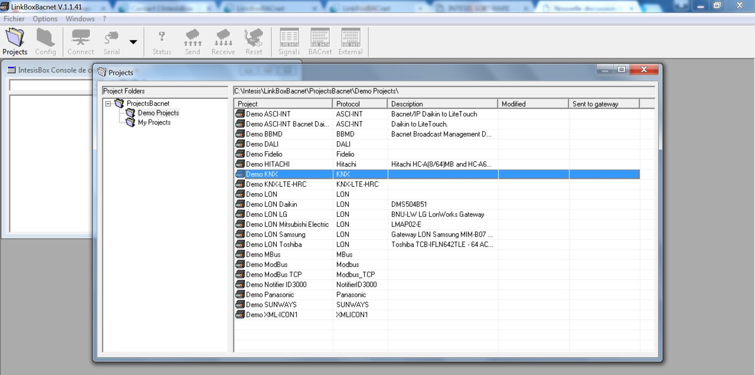
Task: Select the Demo ModBus TCP project
Action: pyautogui.click(x=274, y=275)
